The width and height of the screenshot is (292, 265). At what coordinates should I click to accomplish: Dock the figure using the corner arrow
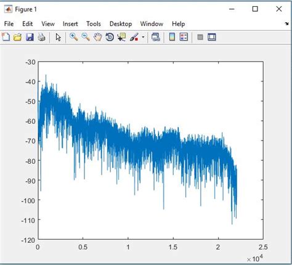pos(286,24)
